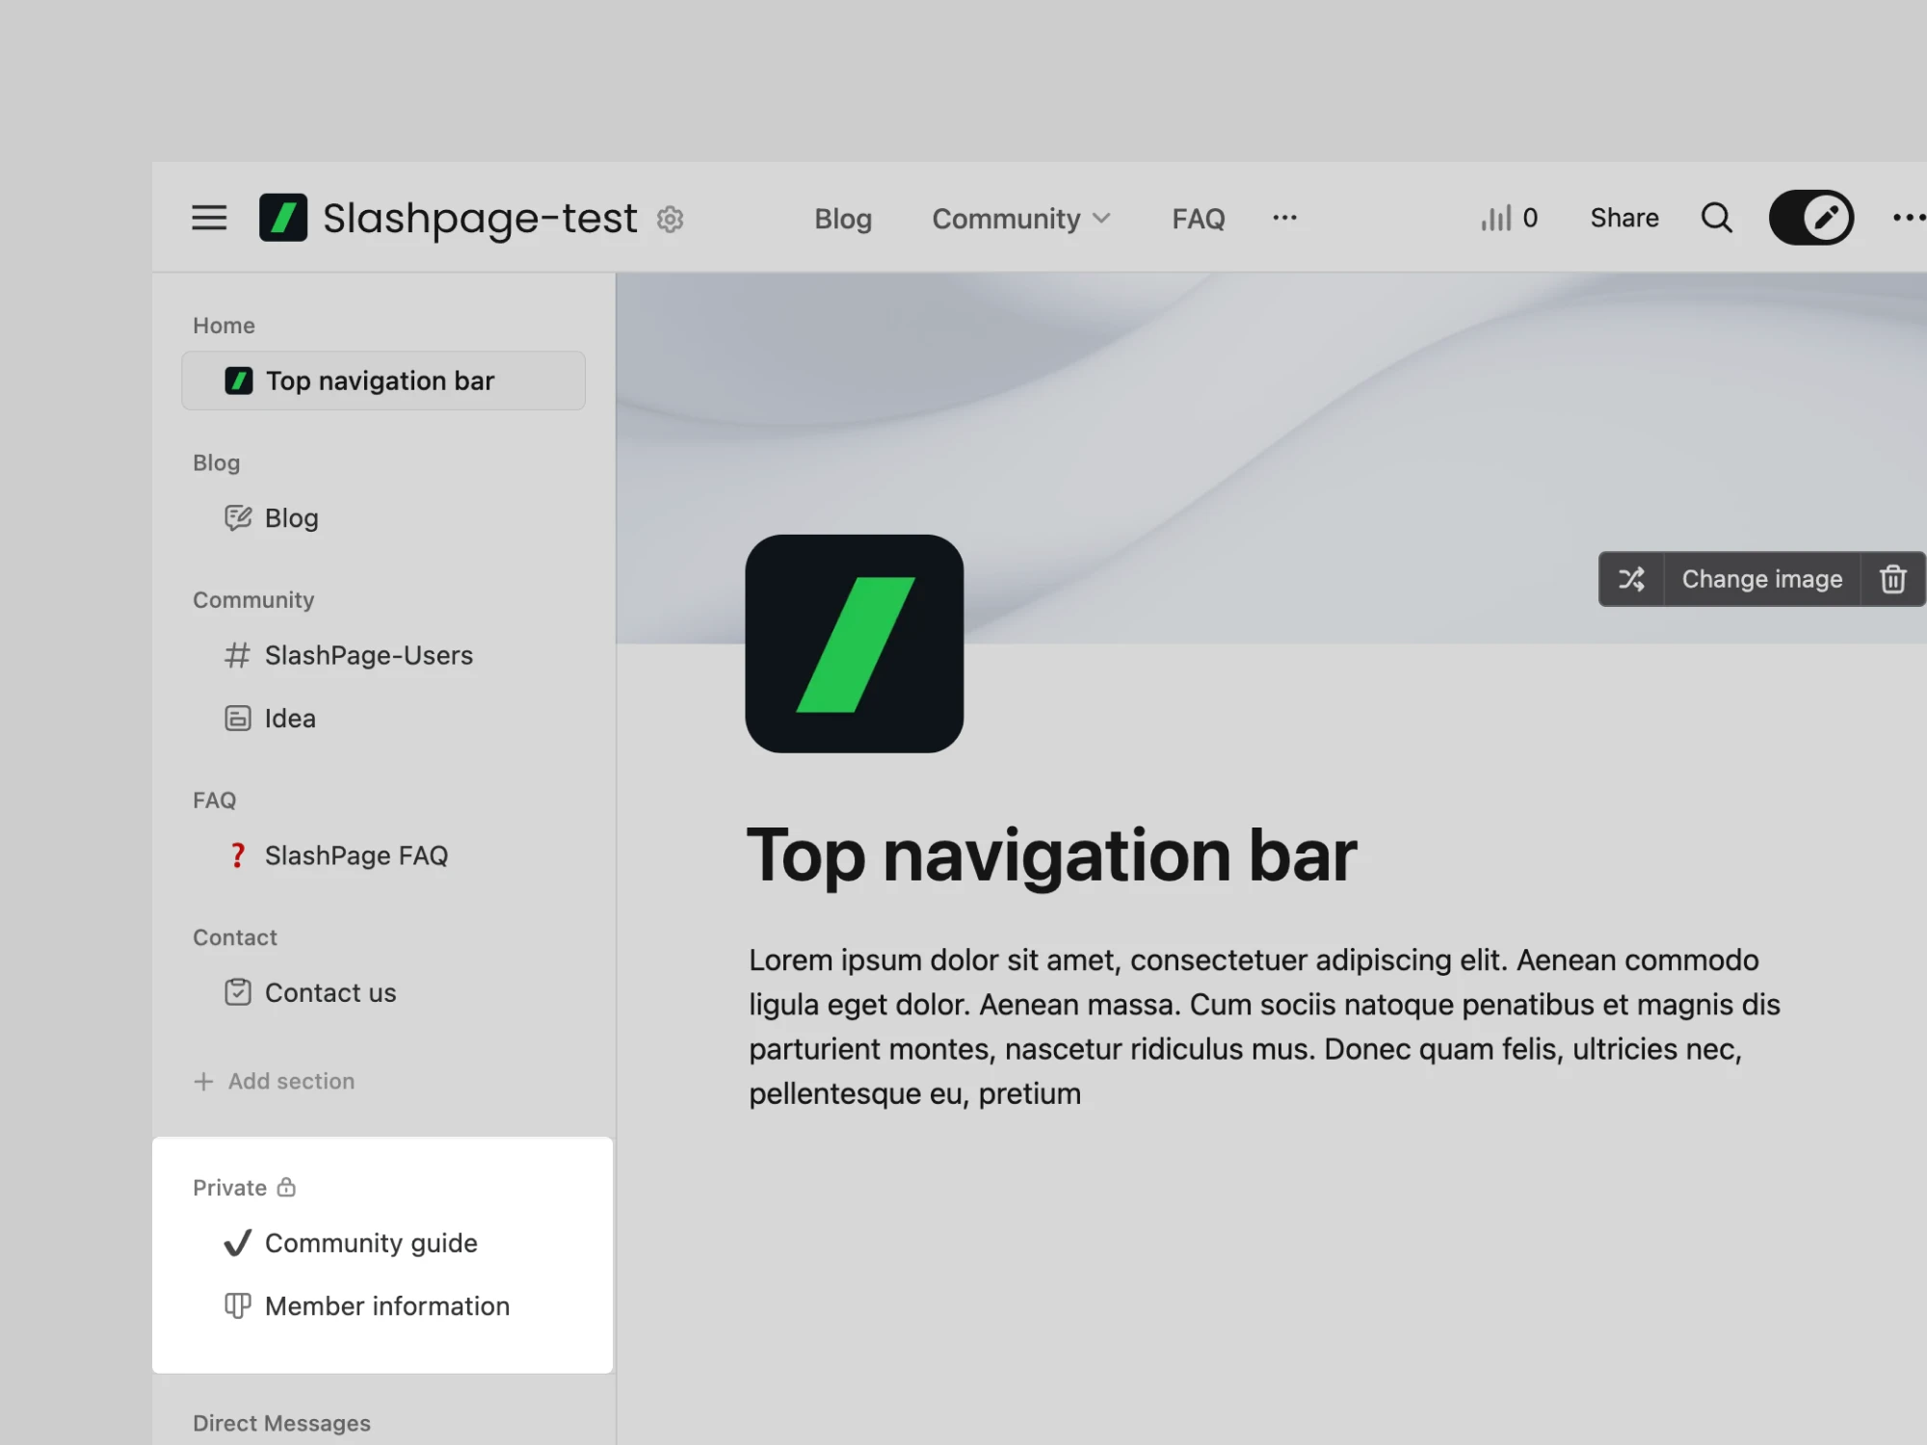Image resolution: width=1927 pixels, height=1445 pixels.
Task: Shuffle the cover image randomly
Action: tap(1631, 579)
